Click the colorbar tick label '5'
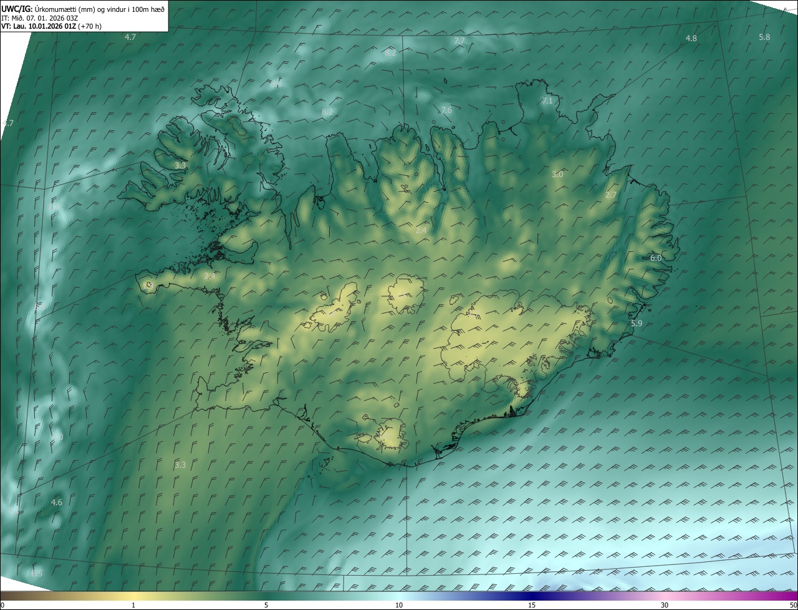798x610 pixels. point(266,605)
